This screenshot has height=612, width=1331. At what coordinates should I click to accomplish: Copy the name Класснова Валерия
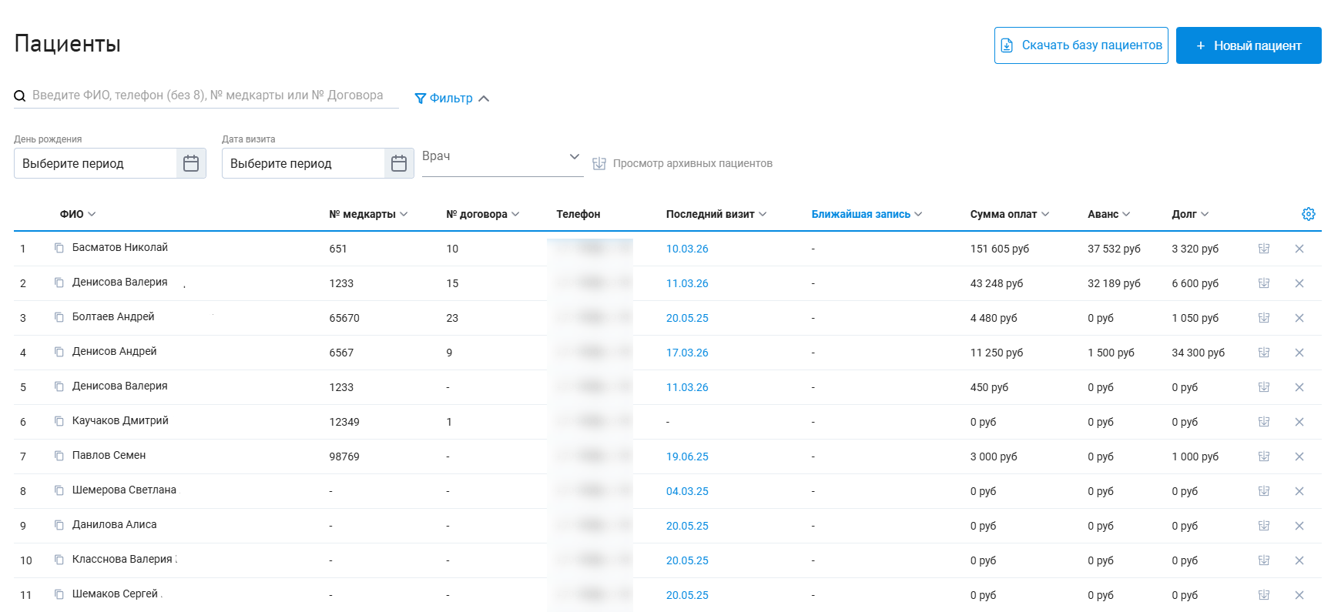(59, 560)
